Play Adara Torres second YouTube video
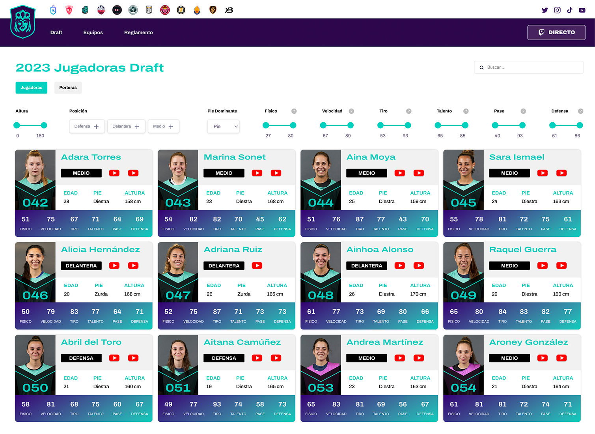 point(133,173)
